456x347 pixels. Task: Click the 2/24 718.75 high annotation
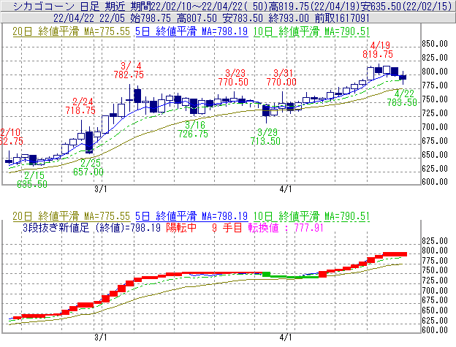[x=80, y=106]
